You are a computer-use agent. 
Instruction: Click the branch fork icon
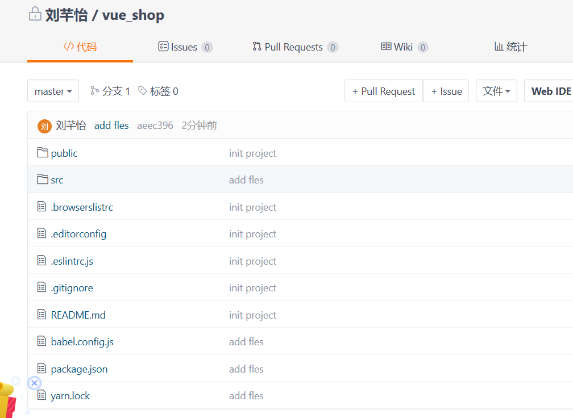coord(94,90)
